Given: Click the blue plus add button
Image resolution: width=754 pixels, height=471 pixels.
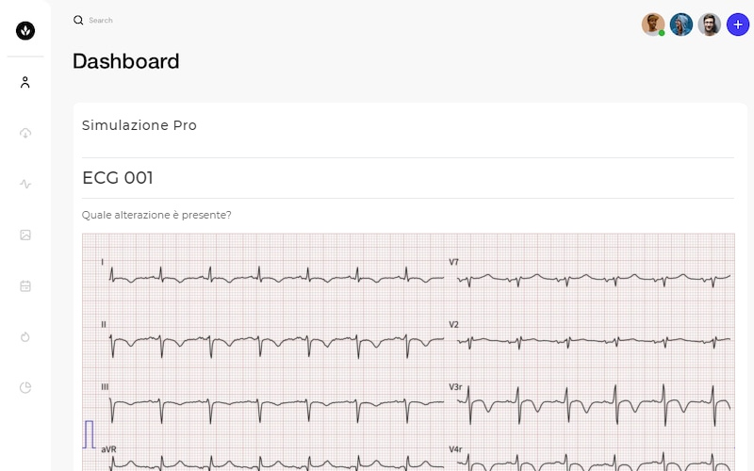Looking at the screenshot, I should pos(738,24).
